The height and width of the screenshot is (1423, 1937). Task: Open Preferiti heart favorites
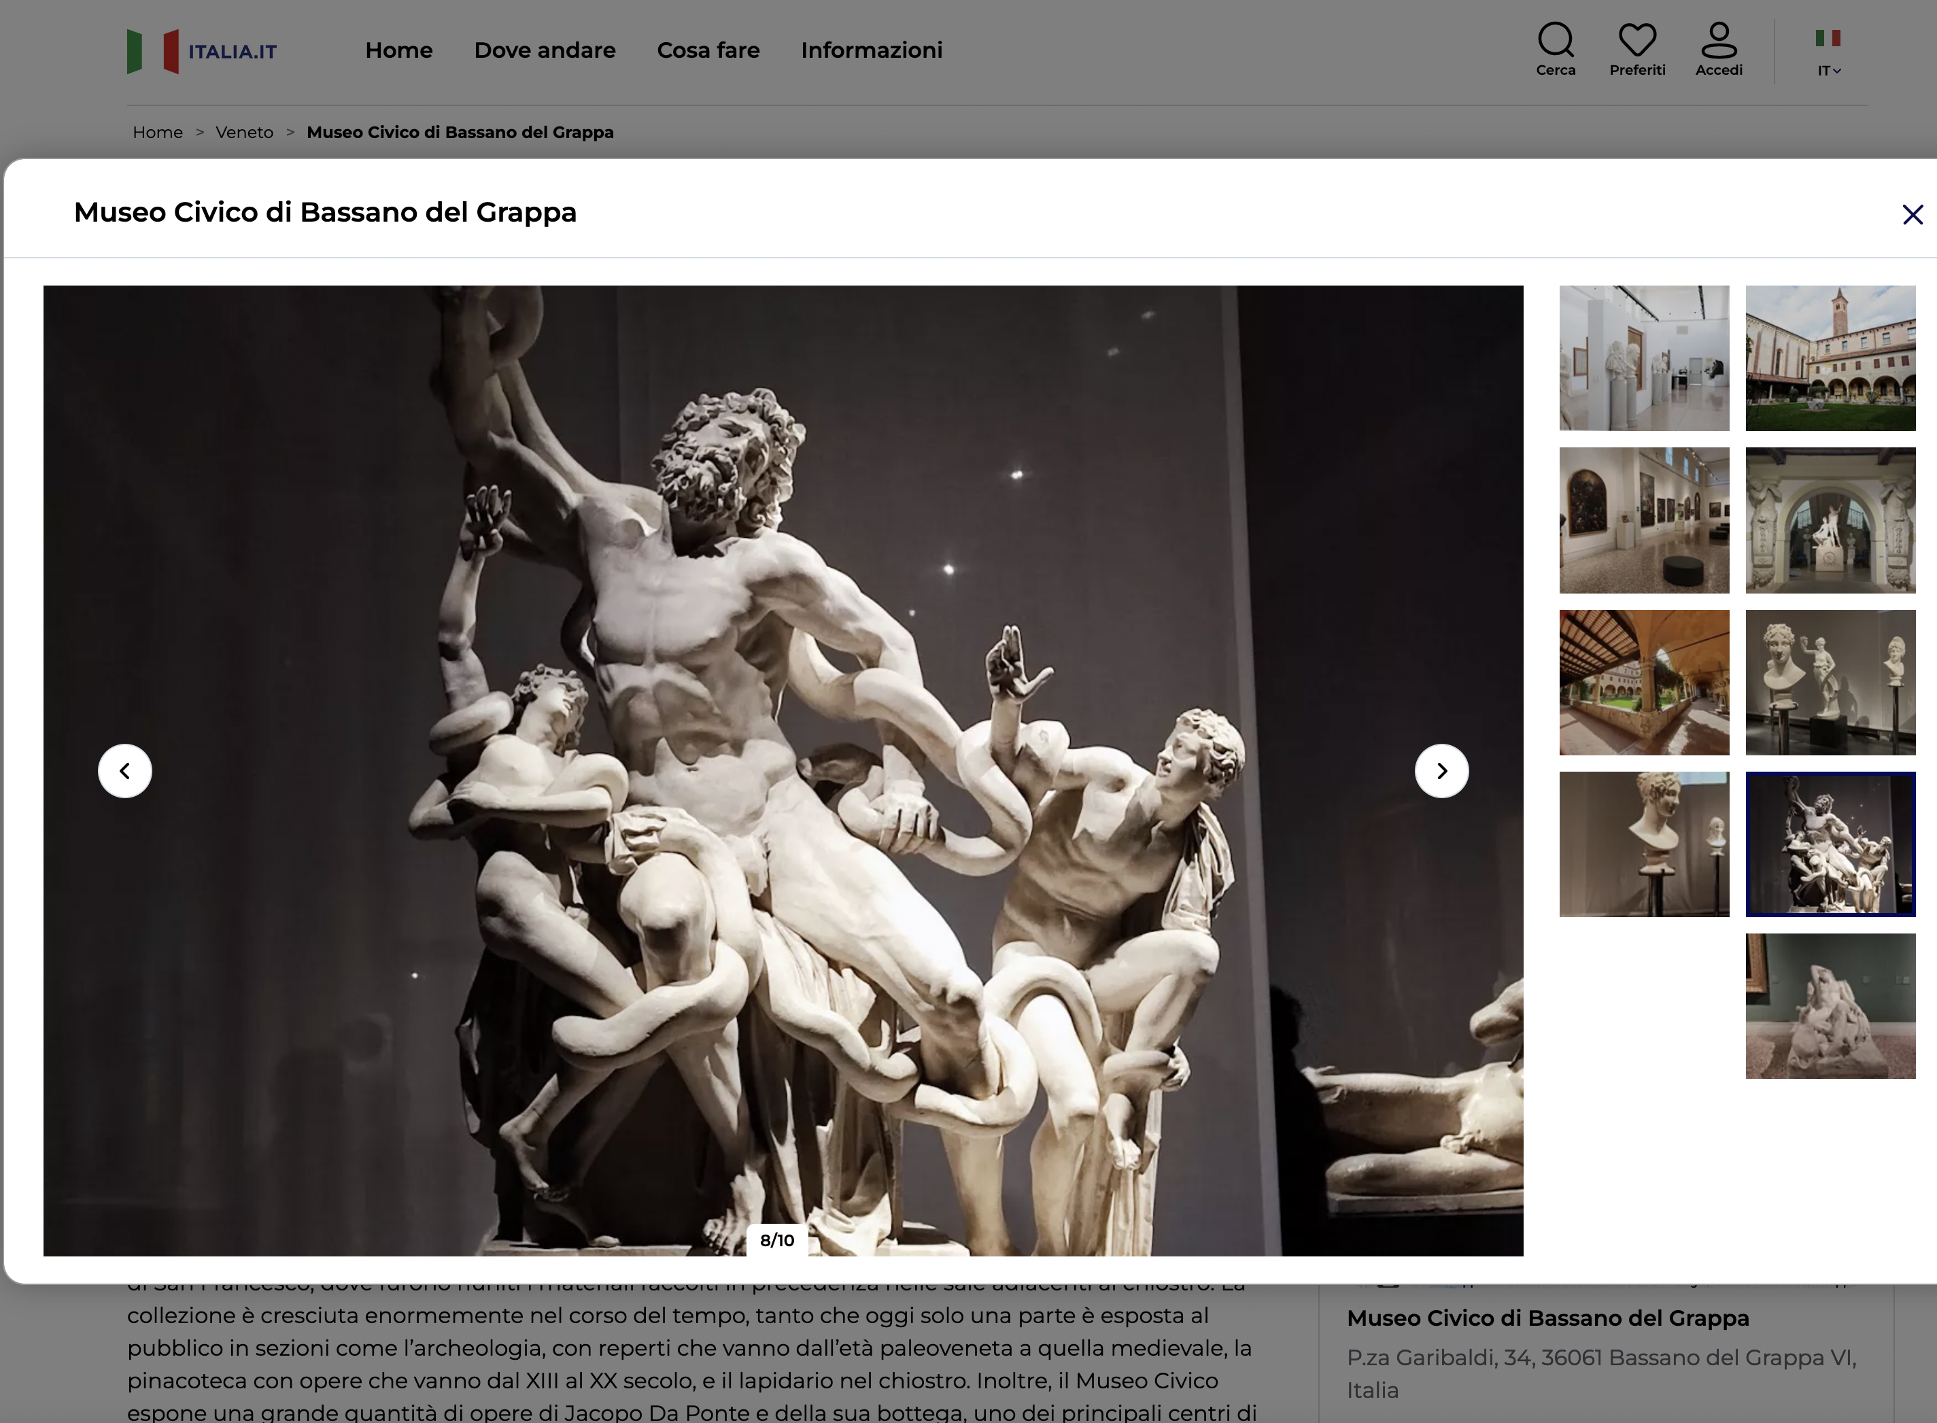coord(1637,50)
